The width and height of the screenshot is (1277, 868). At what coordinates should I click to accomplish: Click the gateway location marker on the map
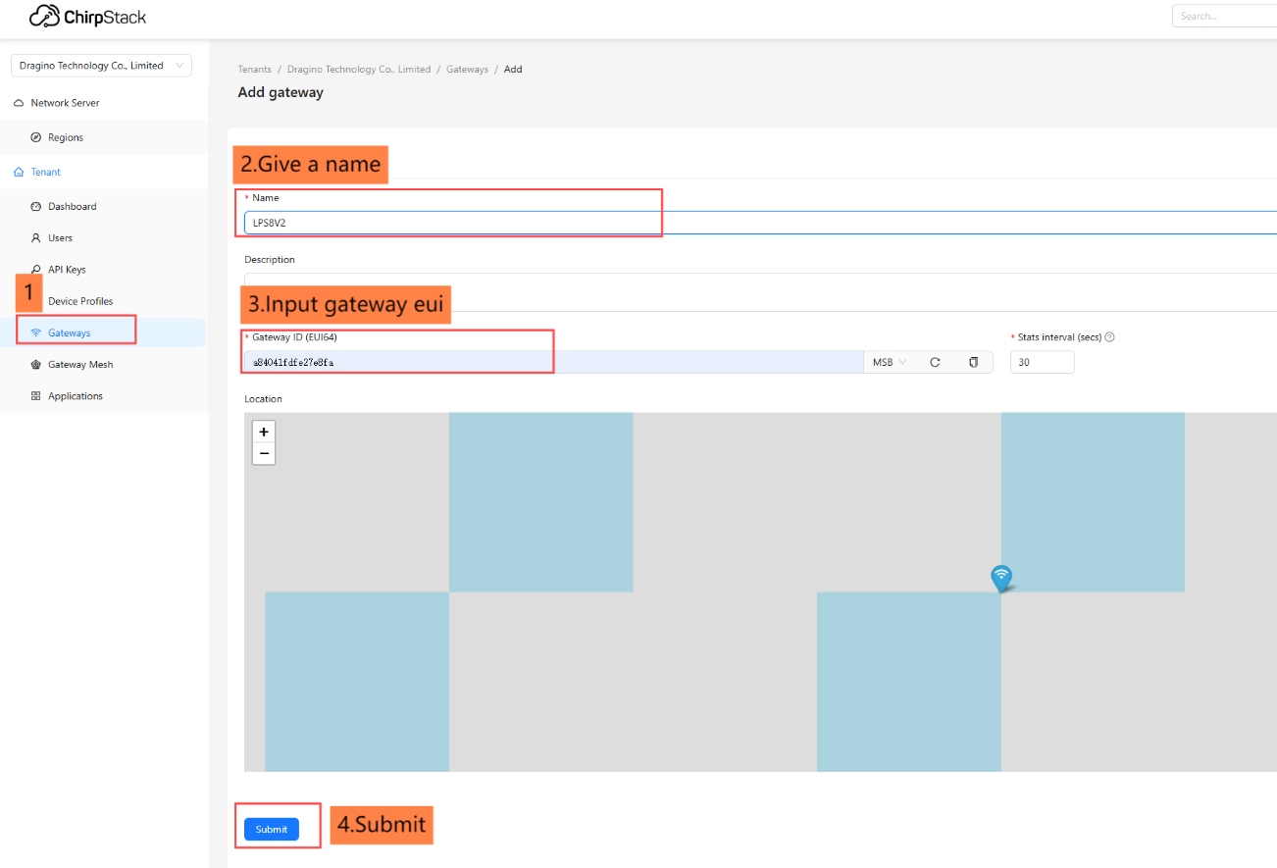coord(1000,579)
